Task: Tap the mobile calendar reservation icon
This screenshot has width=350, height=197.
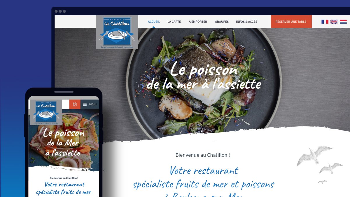Action: 75,104
